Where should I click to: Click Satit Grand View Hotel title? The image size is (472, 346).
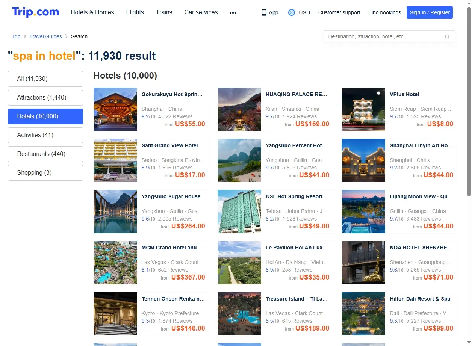(170, 146)
